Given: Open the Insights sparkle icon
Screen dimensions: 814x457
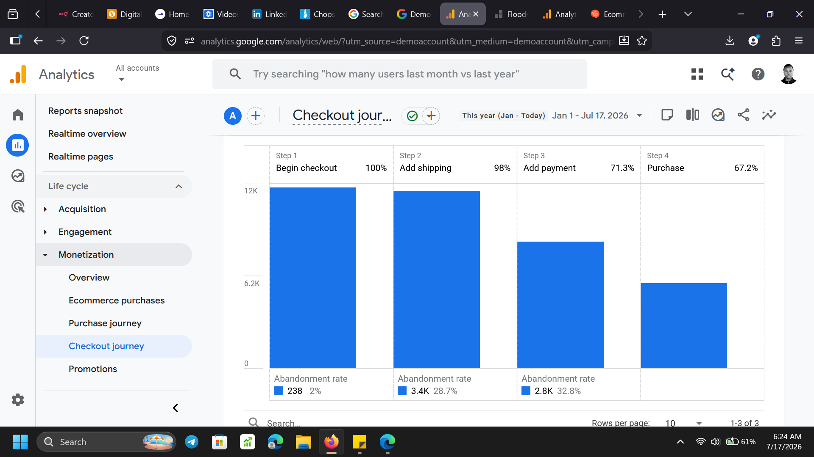Looking at the screenshot, I should tap(769, 115).
